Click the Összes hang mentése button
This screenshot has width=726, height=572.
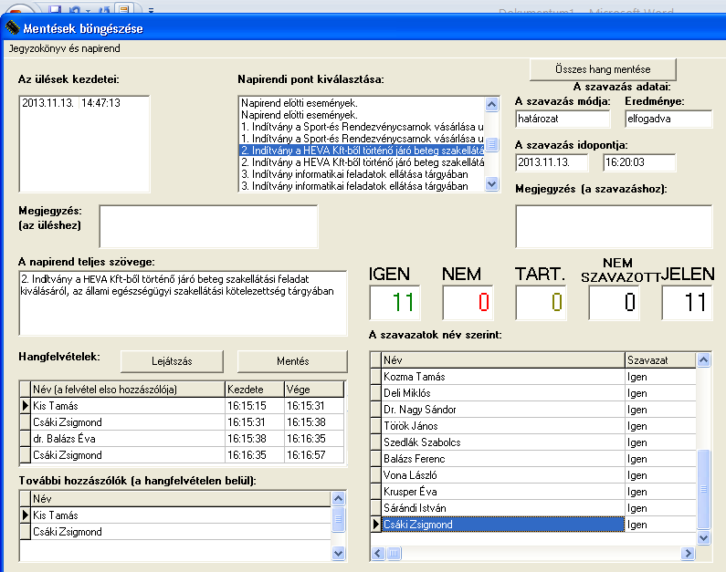tap(603, 69)
